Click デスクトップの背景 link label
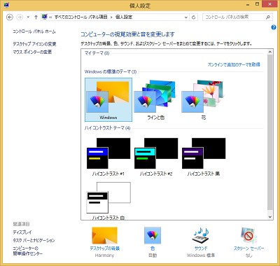 coord(104,248)
